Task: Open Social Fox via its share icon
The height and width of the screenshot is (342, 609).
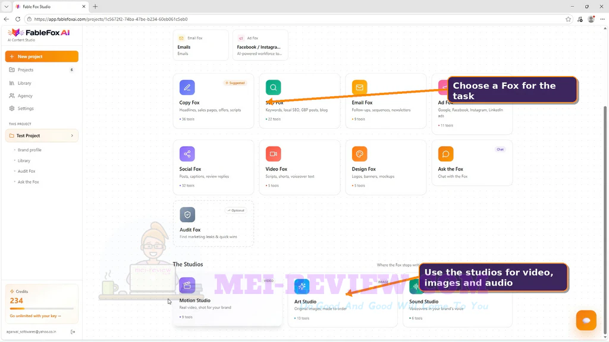Action: (187, 154)
